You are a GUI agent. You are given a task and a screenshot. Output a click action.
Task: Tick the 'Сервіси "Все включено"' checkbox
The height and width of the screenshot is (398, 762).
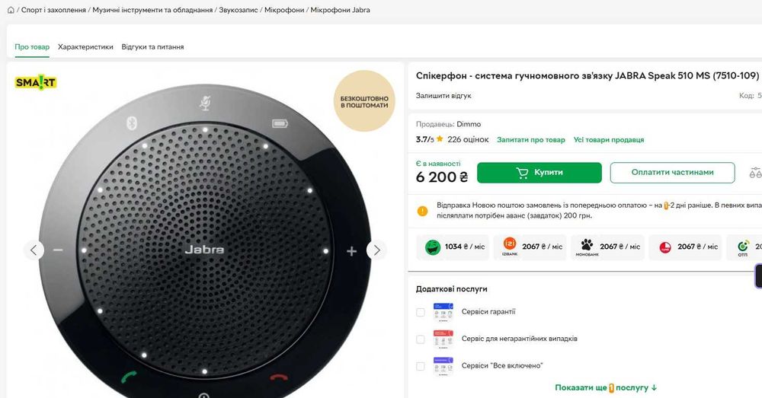click(421, 366)
